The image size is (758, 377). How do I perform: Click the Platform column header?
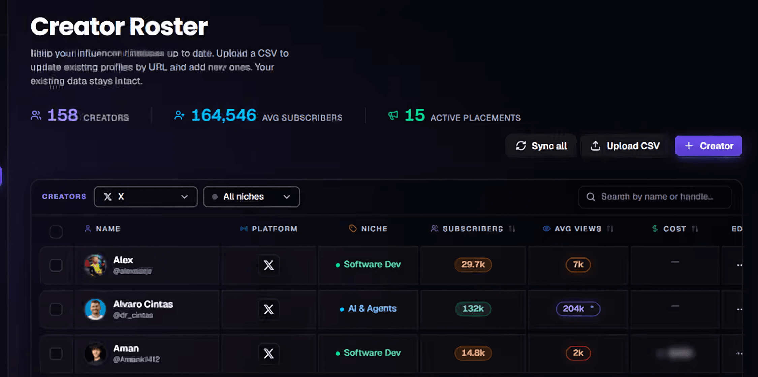pyautogui.click(x=269, y=229)
